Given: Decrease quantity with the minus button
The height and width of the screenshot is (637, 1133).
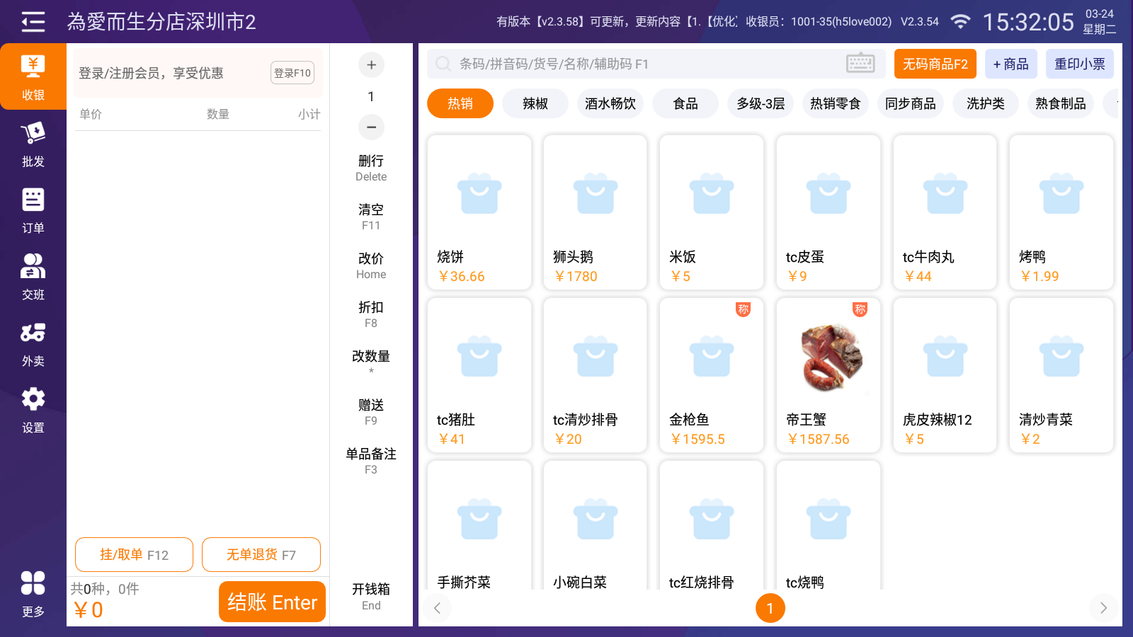Looking at the screenshot, I should click(371, 127).
